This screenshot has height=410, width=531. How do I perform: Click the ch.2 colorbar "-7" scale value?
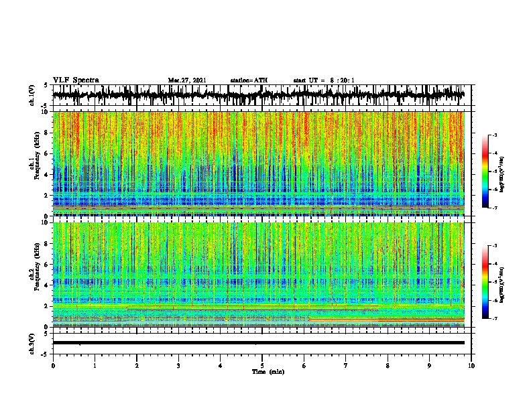(x=495, y=319)
